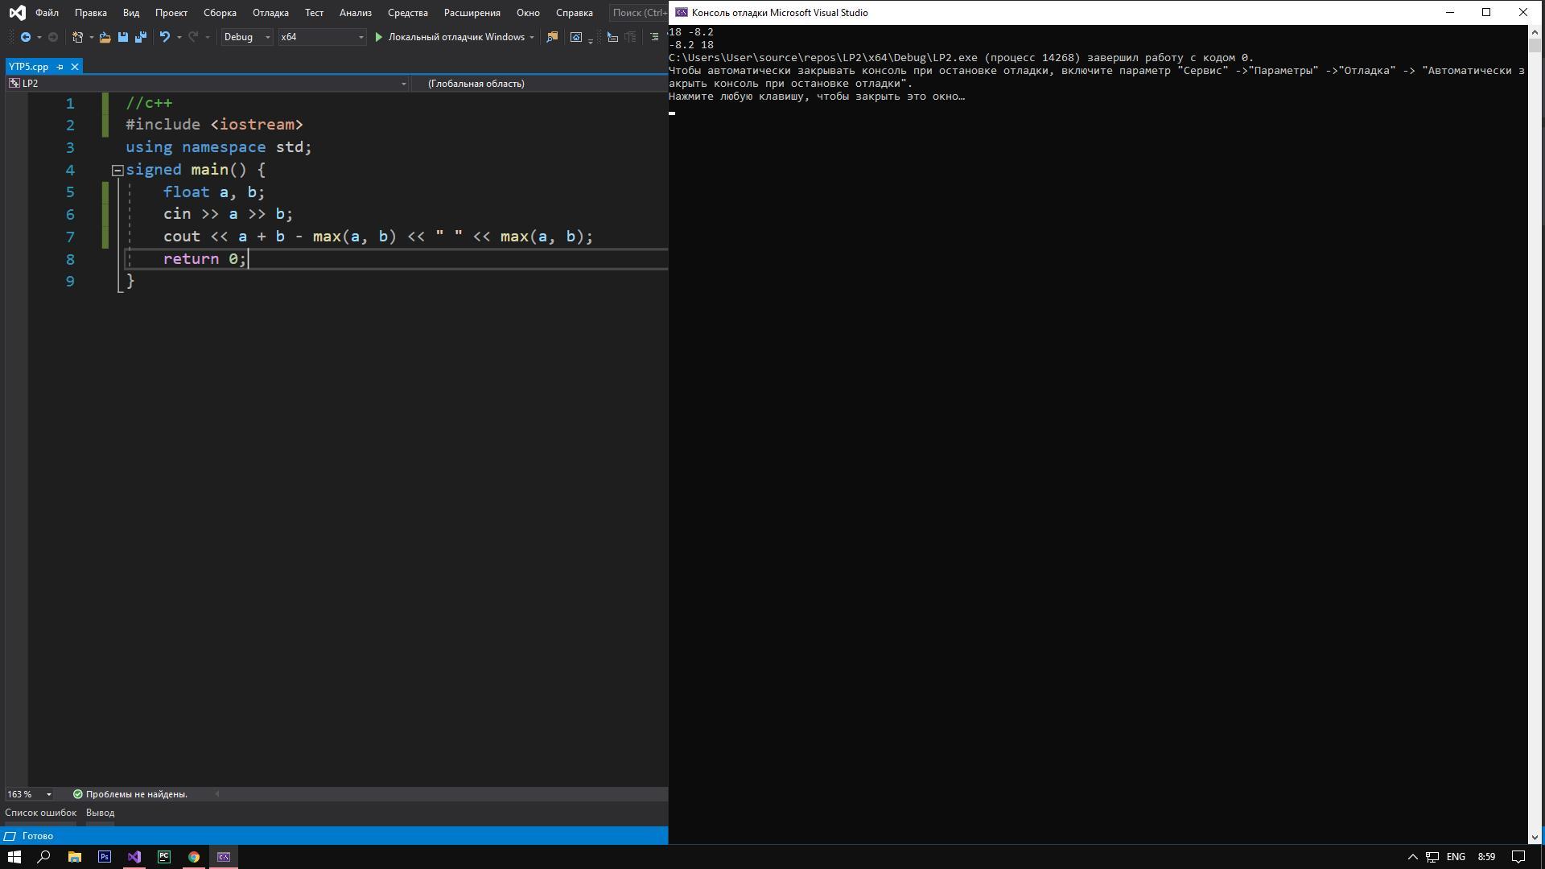The height and width of the screenshot is (869, 1545).
Task: Click the New Project icon
Action: (x=78, y=37)
